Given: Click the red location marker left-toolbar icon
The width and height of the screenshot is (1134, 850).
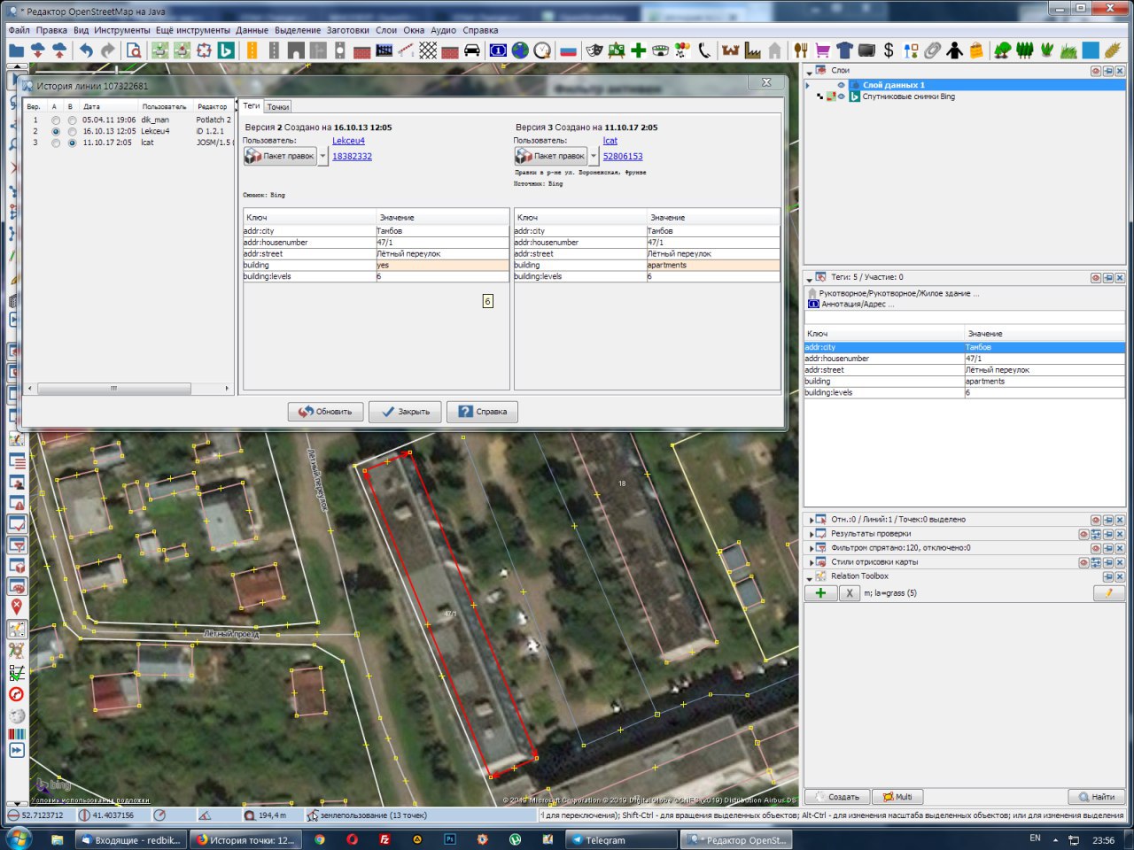Looking at the screenshot, I should (16, 607).
